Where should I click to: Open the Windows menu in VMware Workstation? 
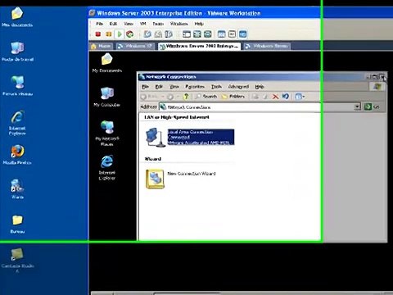tap(179, 24)
